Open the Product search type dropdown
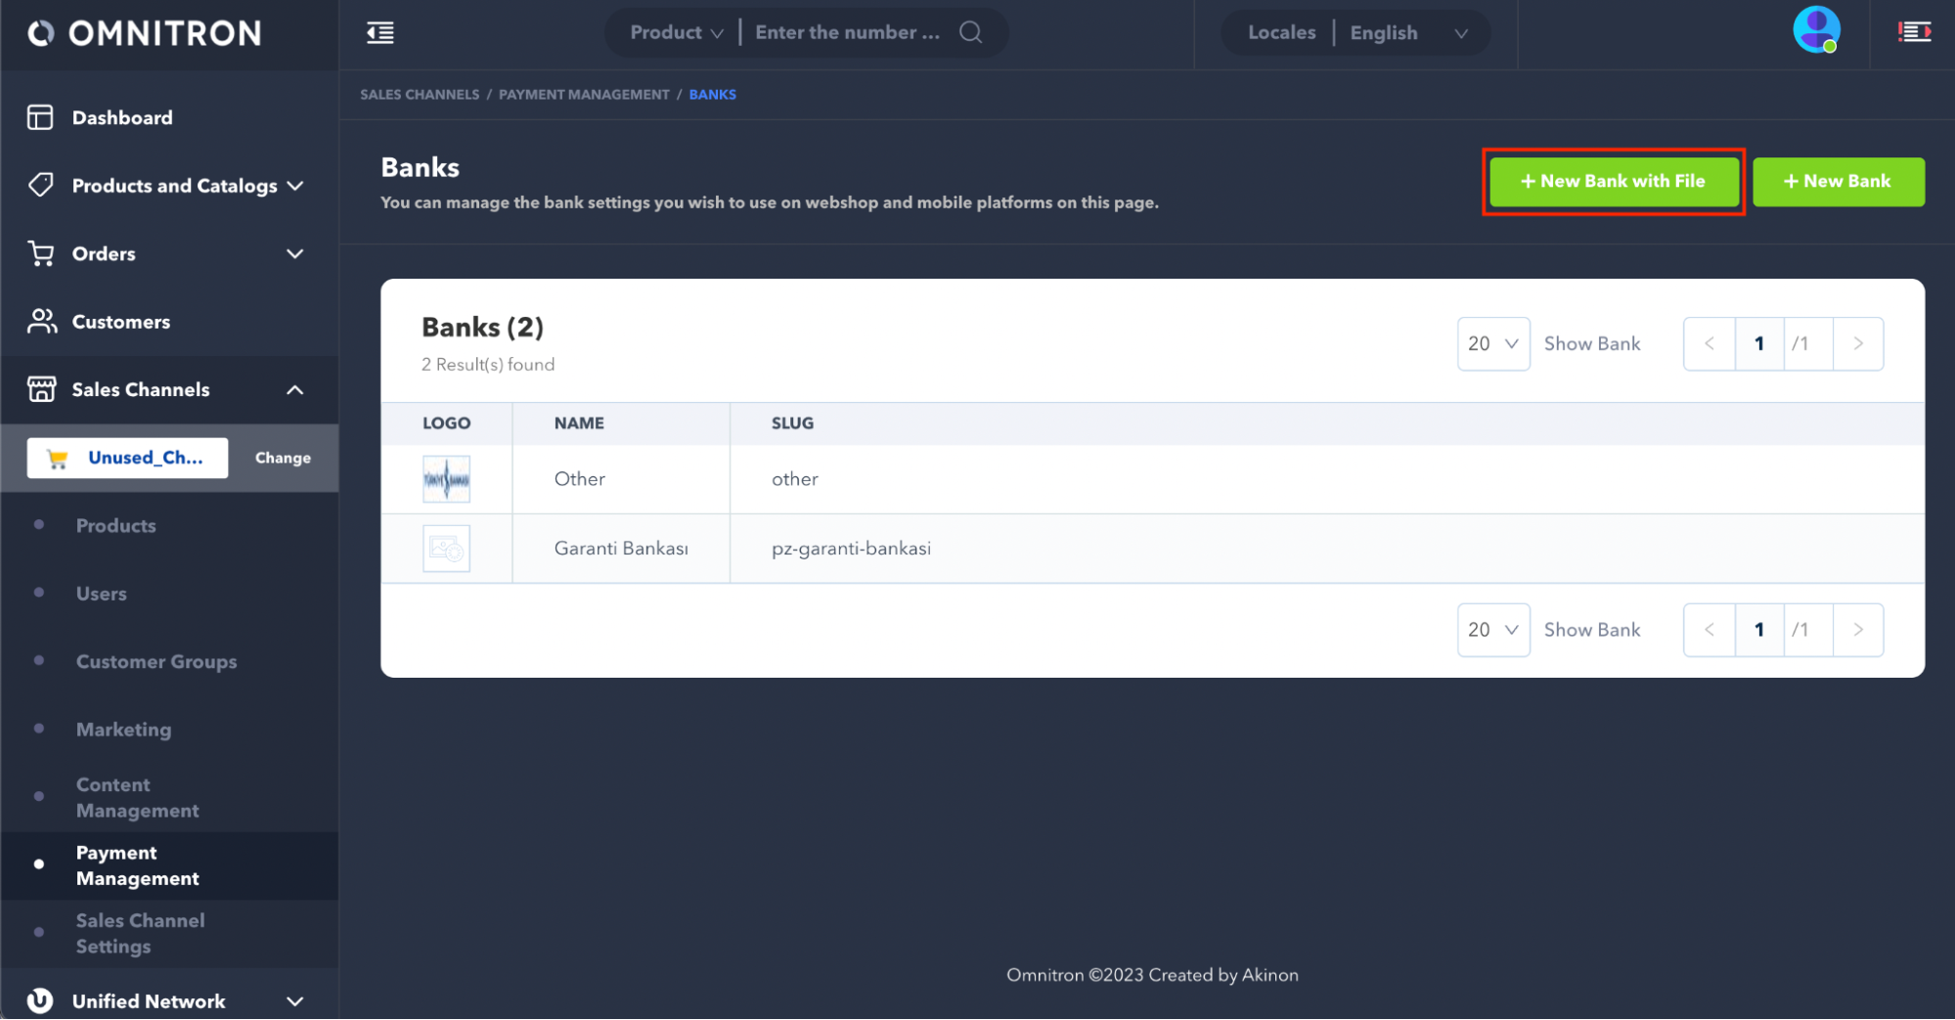The image size is (1955, 1020). point(676,32)
